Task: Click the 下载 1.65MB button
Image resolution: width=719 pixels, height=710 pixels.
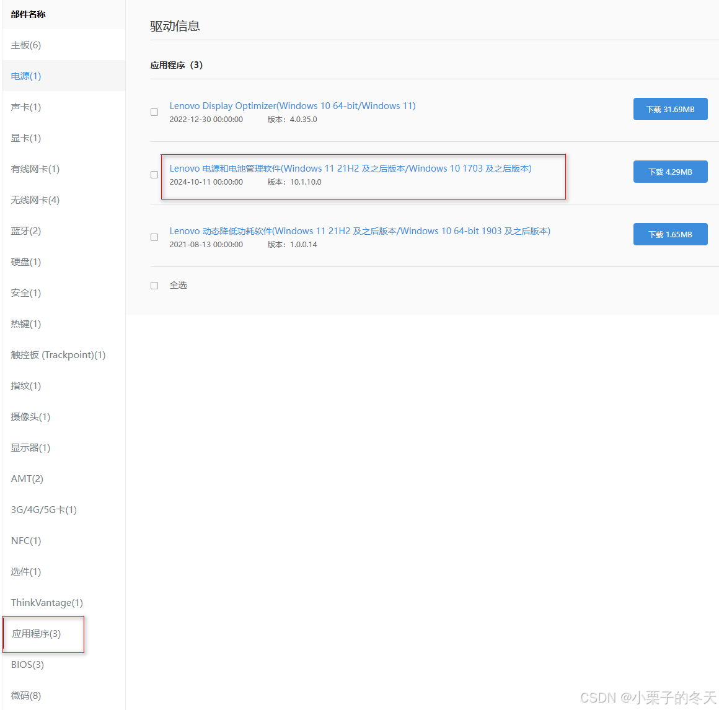Action: [x=671, y=234]
